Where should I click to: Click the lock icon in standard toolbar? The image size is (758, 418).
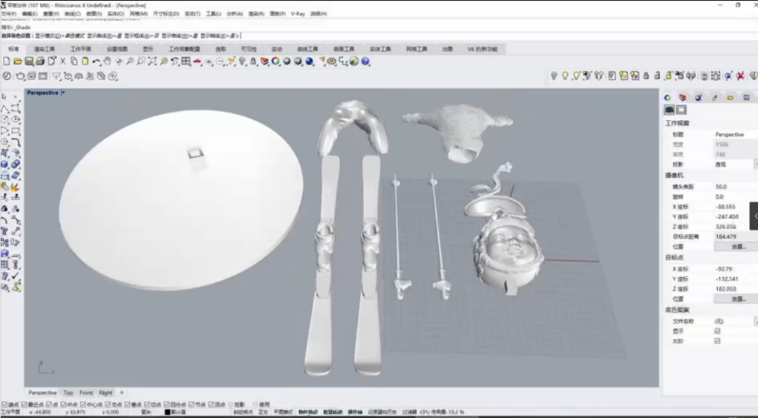(x=253, y=61)
